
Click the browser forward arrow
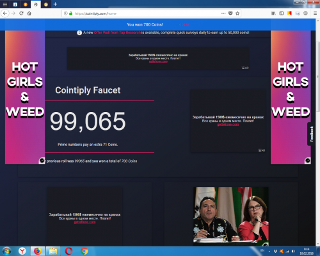point(13,13)
